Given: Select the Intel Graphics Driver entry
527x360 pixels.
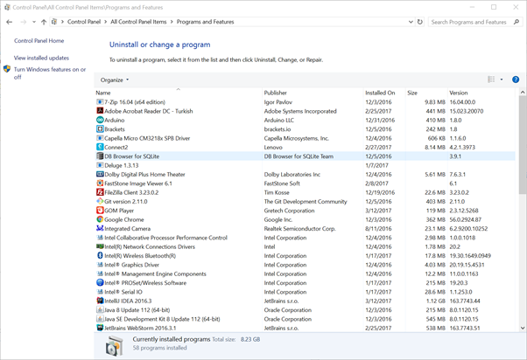Looking at the screenshot, I should pyautogui.click(x=305, y=265).
